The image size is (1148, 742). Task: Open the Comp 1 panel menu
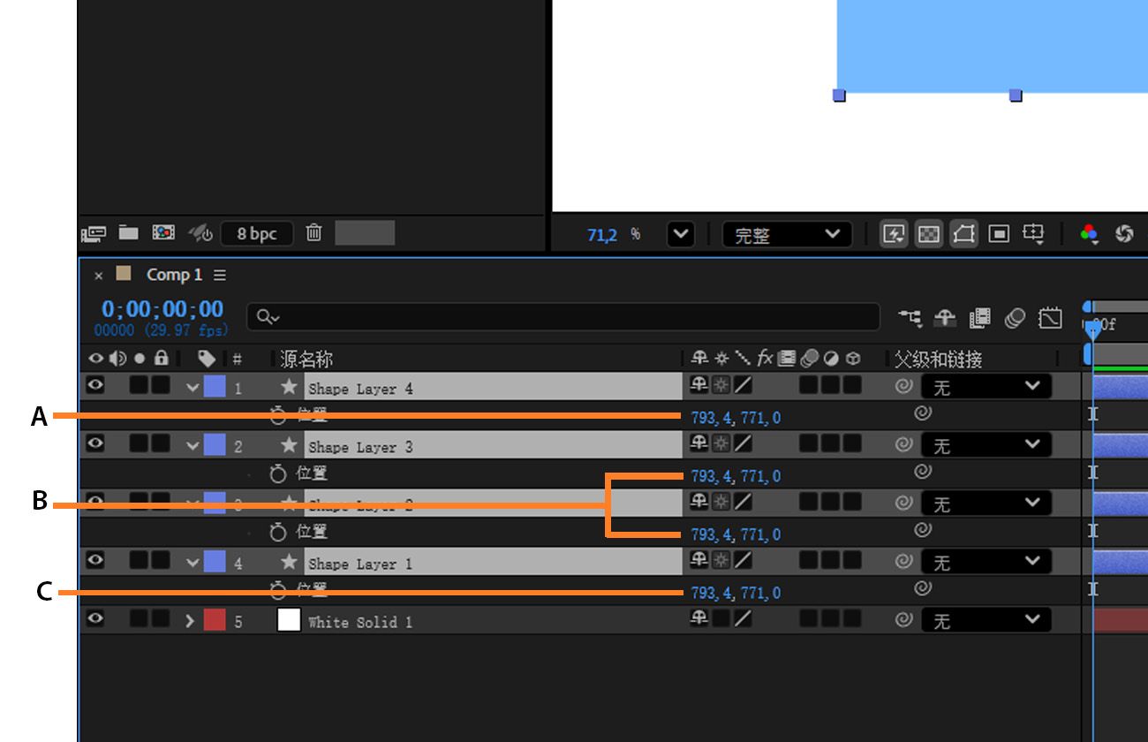[219, 275]
